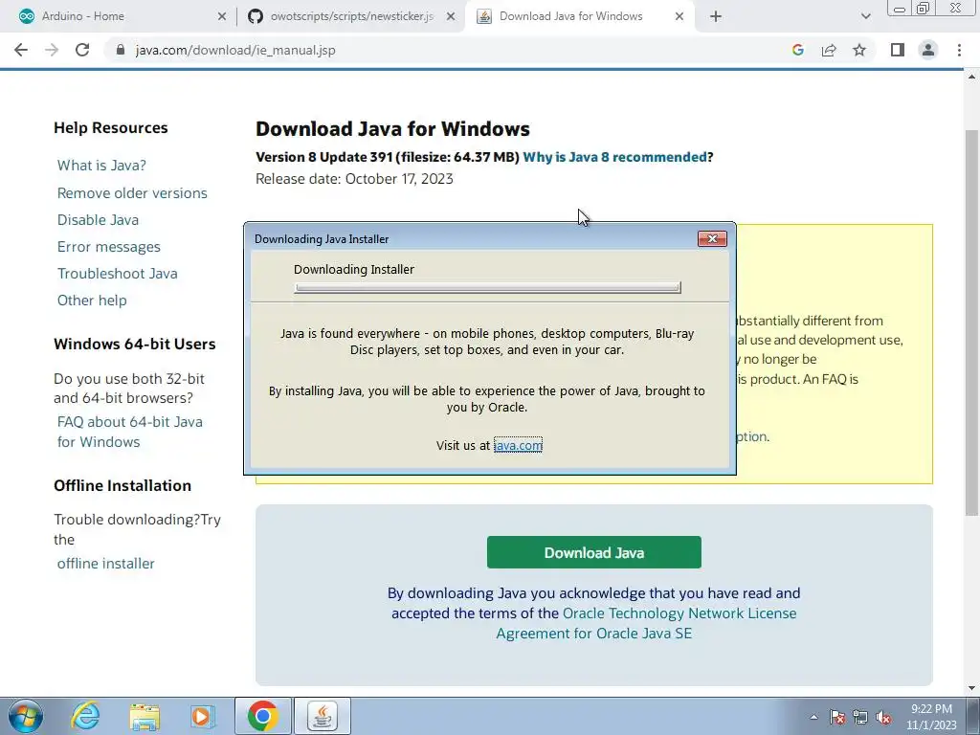Open the muted volume tray icon
Image resolution: width=980 pixels, height=735 pixels.
click(883, 717)
